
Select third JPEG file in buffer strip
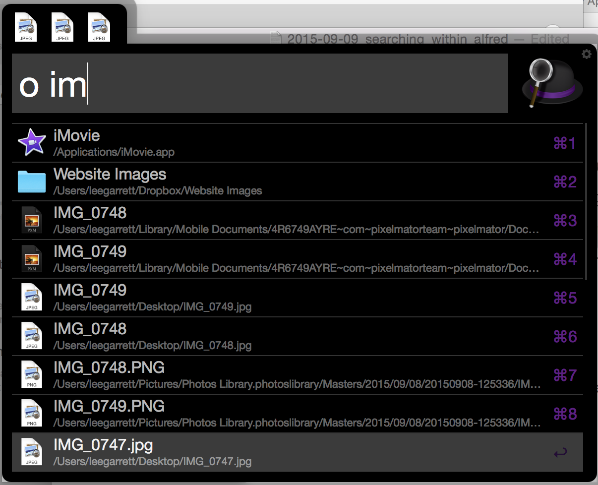coord(99,27)
